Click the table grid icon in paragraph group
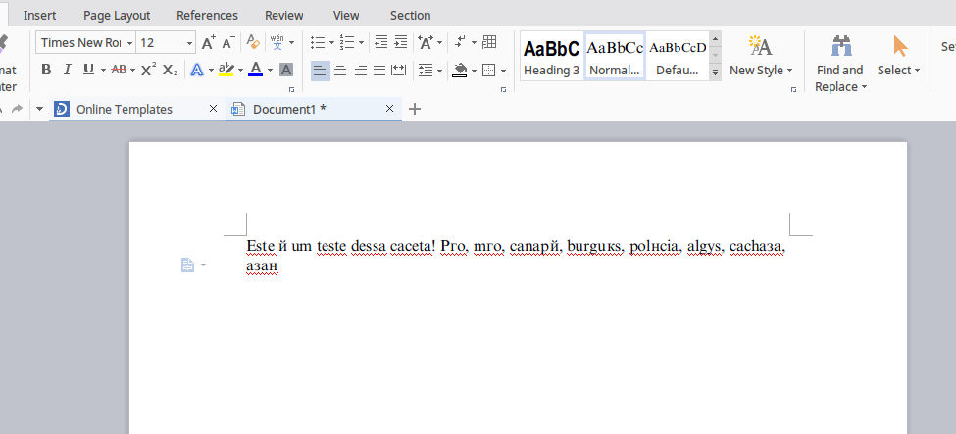 click(x=489, y=42)
